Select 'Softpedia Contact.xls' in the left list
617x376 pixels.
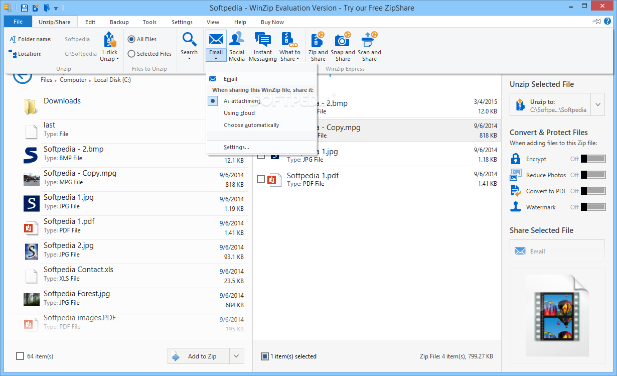point(134,276)
